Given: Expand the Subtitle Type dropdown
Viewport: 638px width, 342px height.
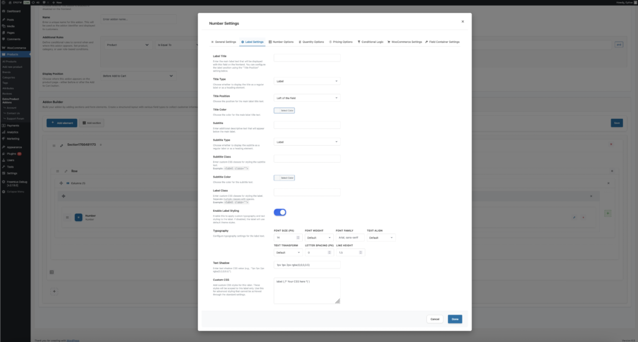Looking at the screenshot, I should pyautogui.click(x=307, y=141).
